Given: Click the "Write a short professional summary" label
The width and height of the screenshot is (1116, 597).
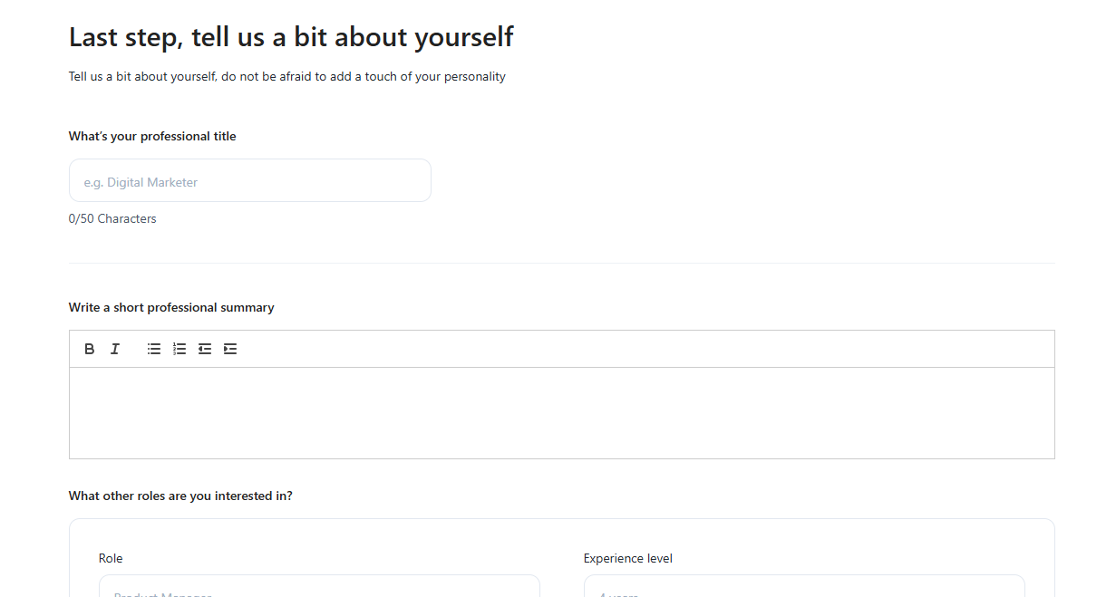Looking at the screenshot, I should coord(171,308).
